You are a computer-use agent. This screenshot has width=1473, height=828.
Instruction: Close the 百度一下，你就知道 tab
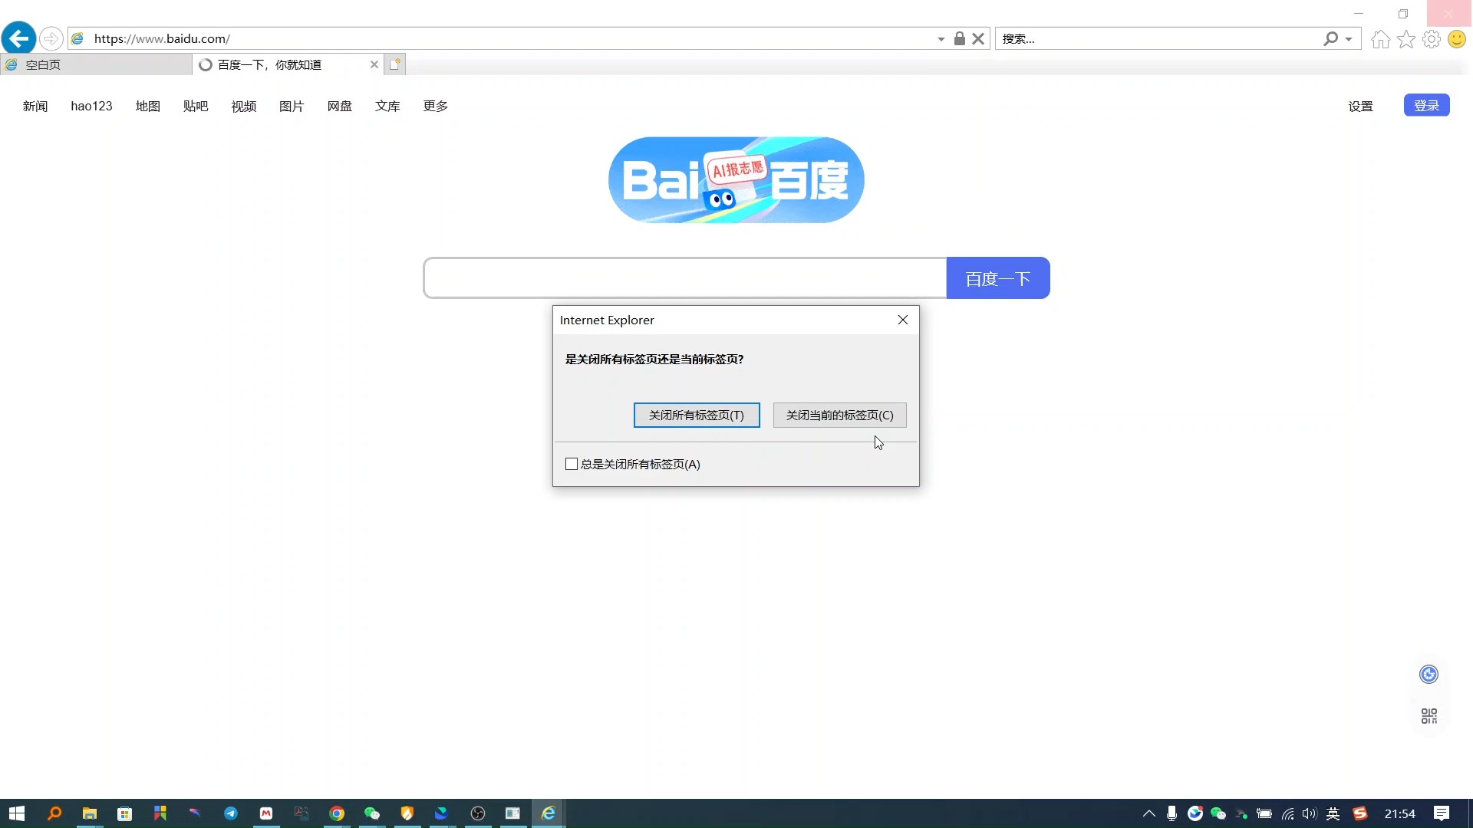coord(374,64)
